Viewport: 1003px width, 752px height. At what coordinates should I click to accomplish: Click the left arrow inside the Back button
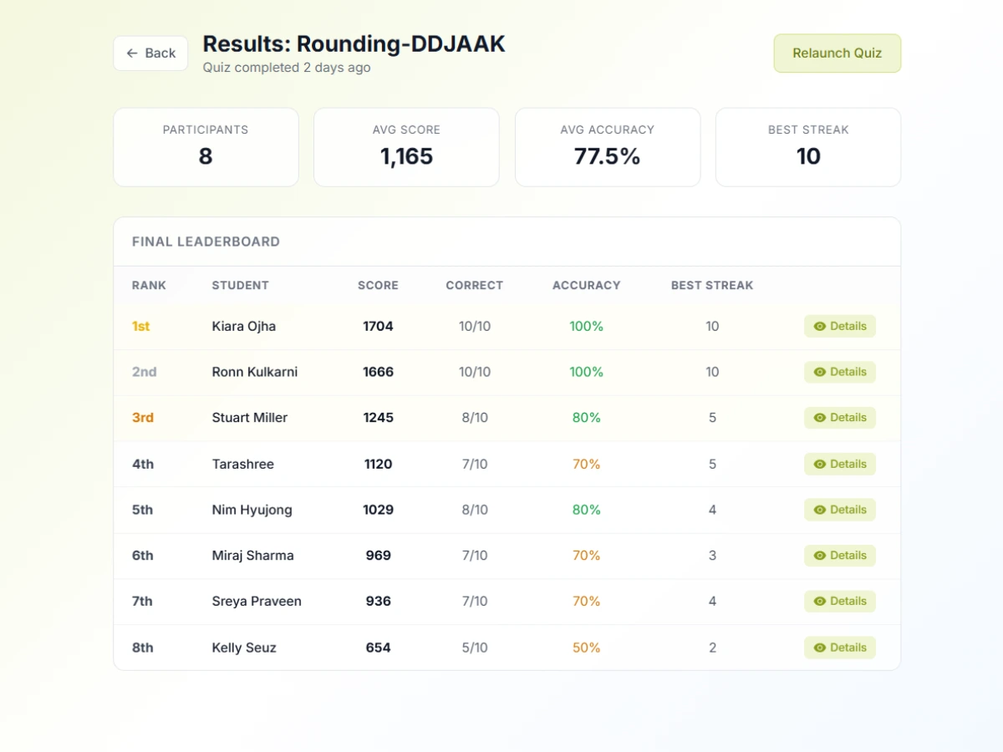[131, 53]
